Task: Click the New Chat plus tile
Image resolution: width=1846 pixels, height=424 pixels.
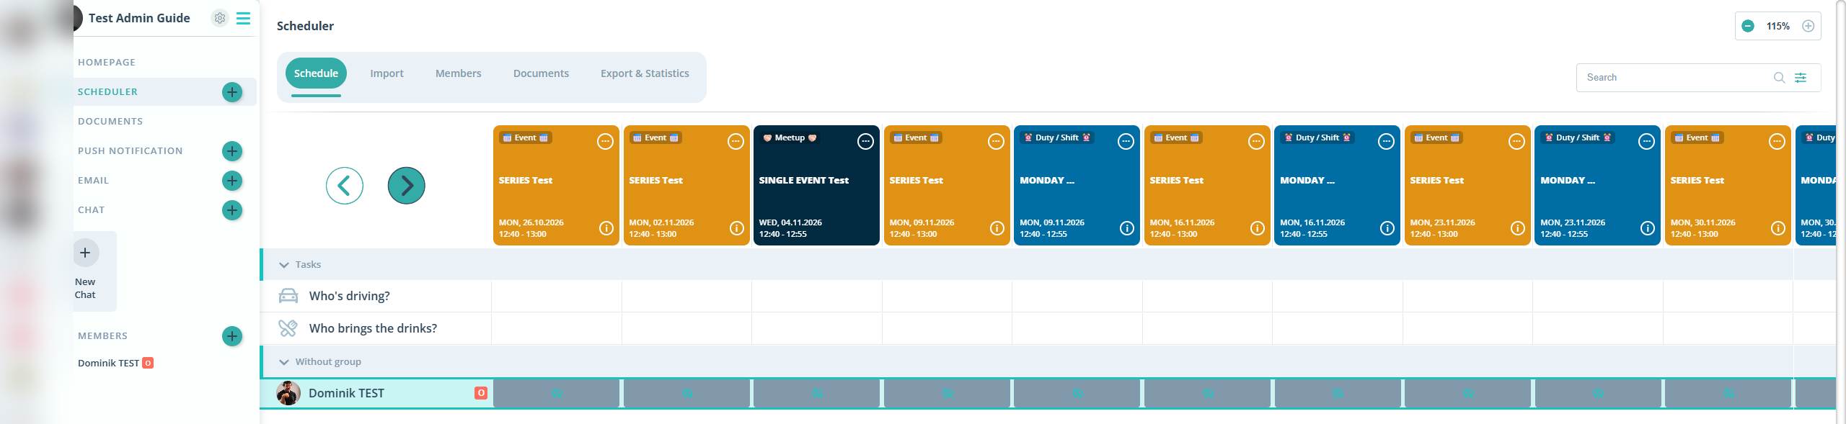Action: click(85, 253)
